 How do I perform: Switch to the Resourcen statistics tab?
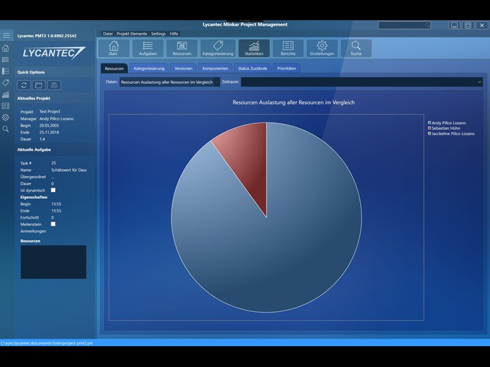click(x=115, y=69)
